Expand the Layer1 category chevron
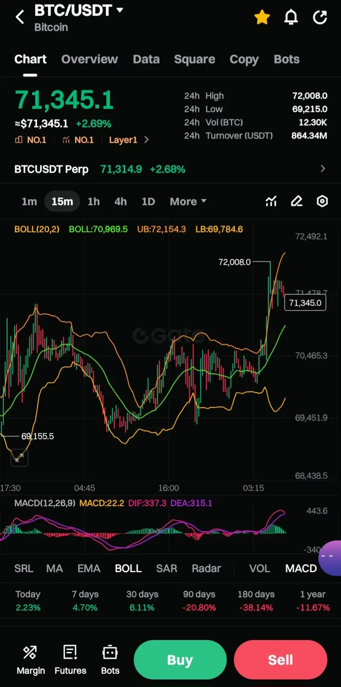This screenshot has width=341, height=687. 147,140
